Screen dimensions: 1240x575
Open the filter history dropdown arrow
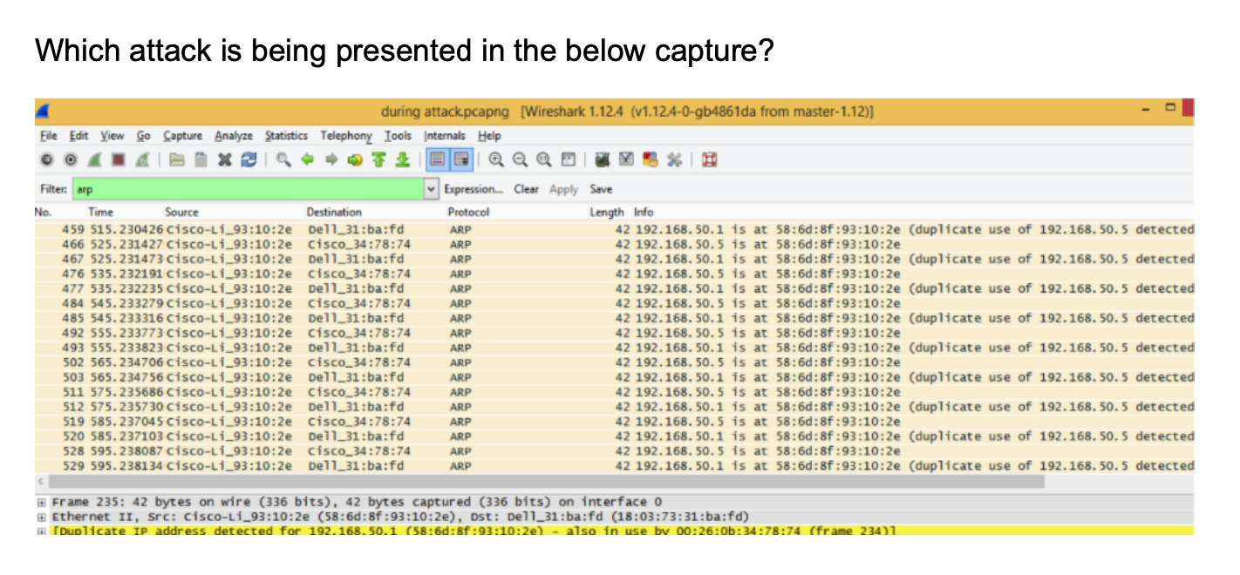click(432, 189)
